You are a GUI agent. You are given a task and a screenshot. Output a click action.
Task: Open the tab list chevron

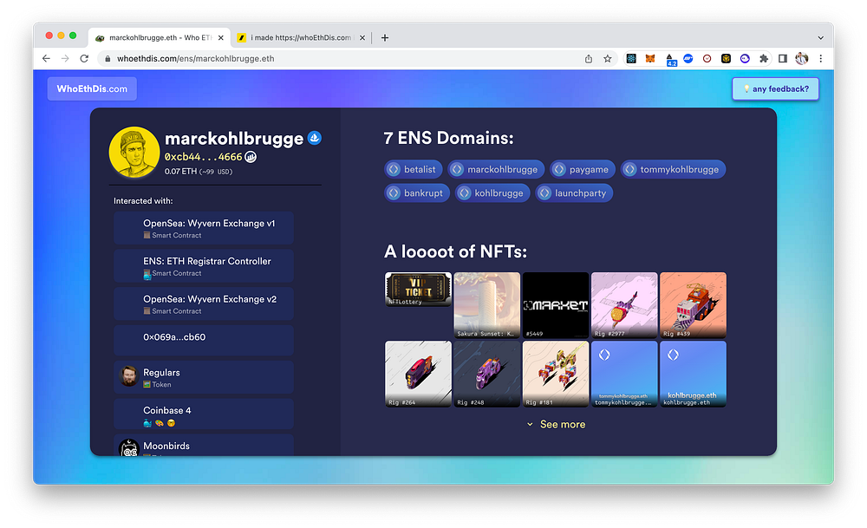(820, 38)
